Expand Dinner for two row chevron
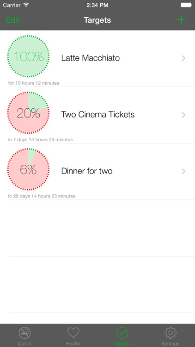This screenshot has height=347, width=195. 183,171
